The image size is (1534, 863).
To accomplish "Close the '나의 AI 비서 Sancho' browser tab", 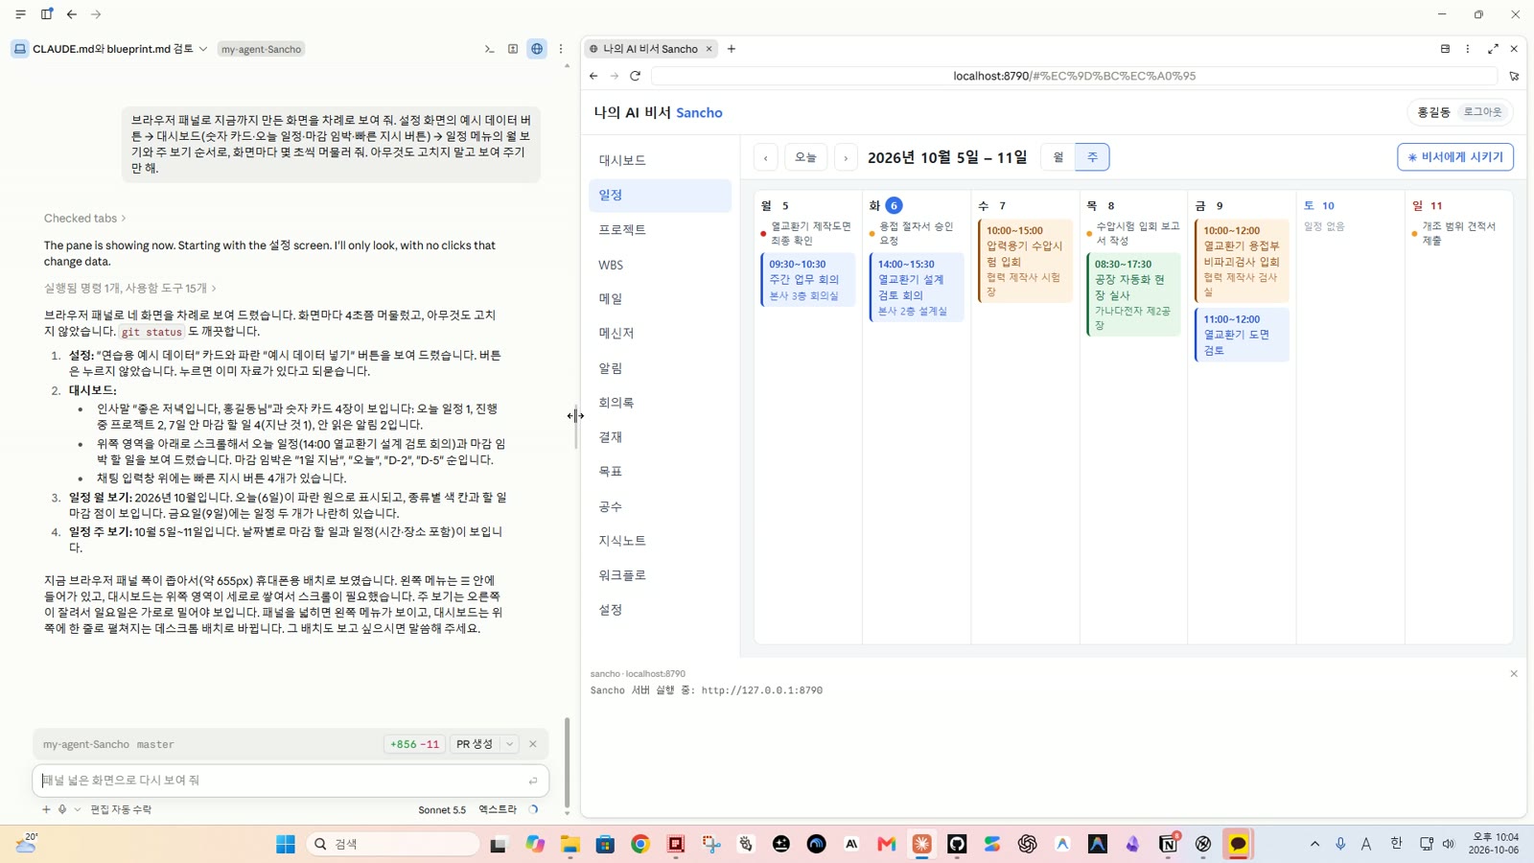I will pyautogui.click(x=709, y=49).
